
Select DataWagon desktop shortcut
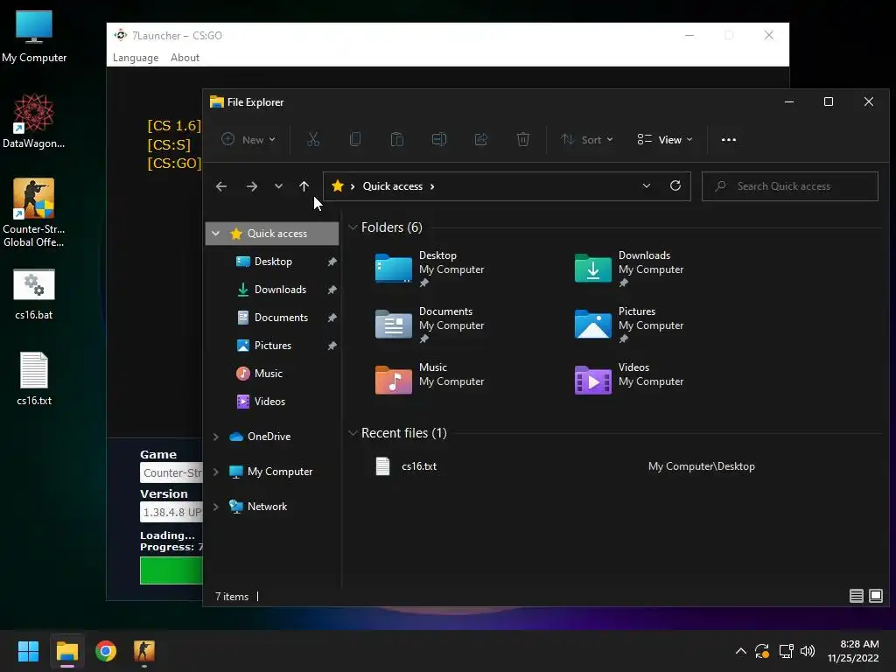(34, 121)
